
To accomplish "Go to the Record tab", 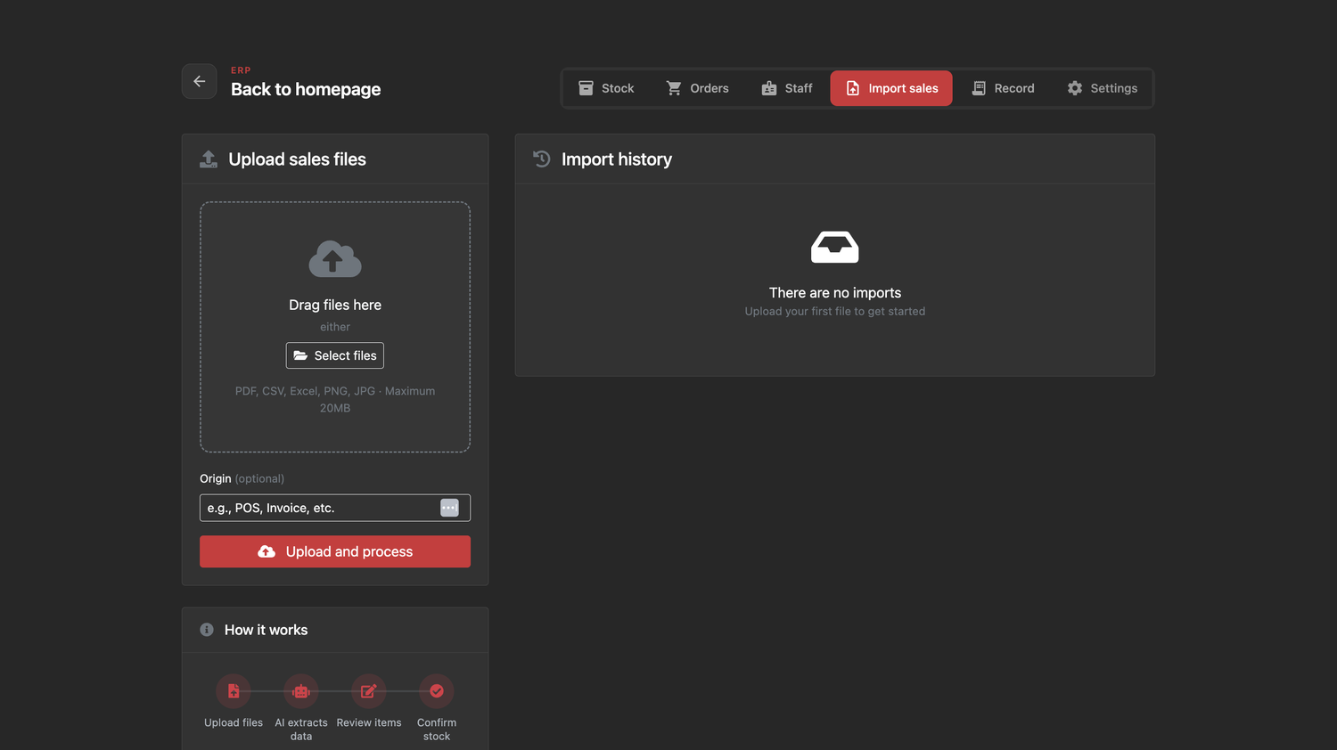I will pyautogui.click(x=1003, y=88).
